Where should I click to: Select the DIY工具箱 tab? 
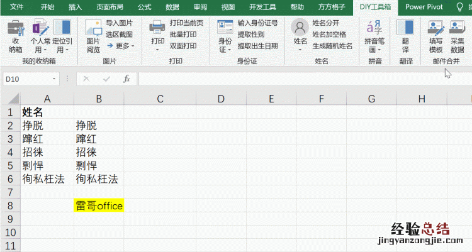pos(375,7)
